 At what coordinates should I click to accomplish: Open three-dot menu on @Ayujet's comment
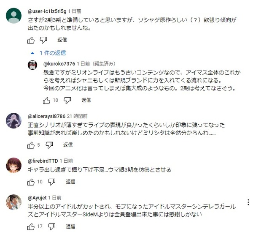tap(248, 202)
